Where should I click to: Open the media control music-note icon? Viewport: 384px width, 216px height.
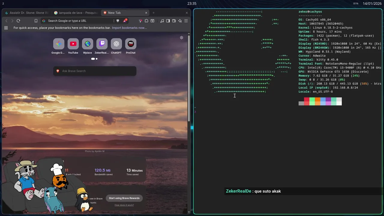click(162, 21)
